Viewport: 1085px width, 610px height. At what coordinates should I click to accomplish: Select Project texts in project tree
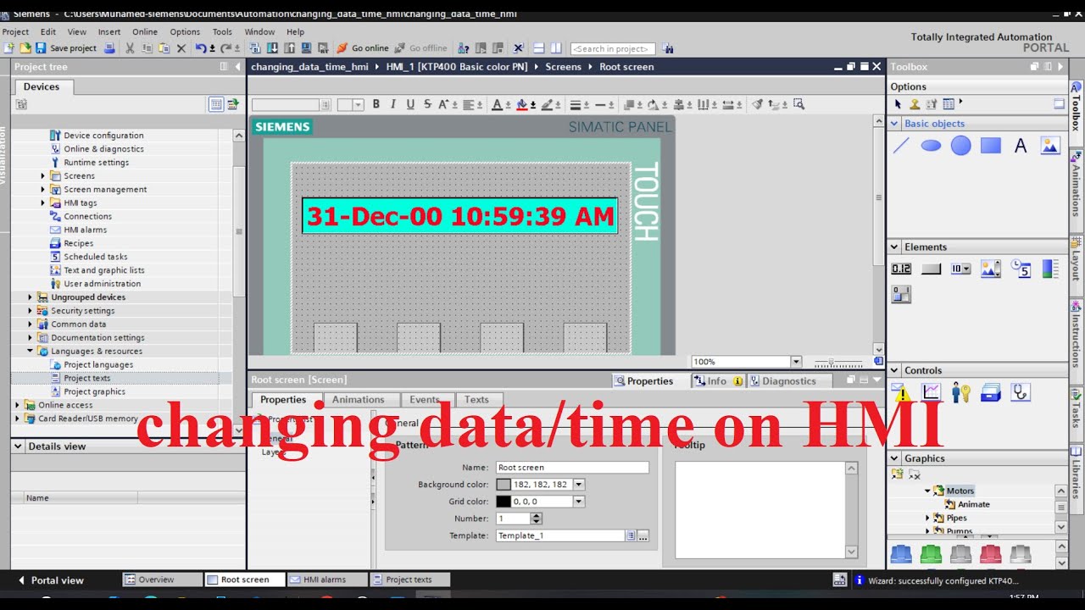[x=87, y=379]
